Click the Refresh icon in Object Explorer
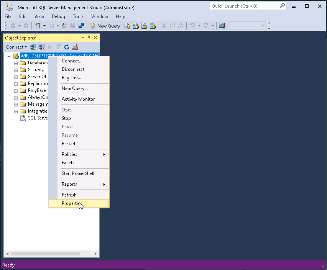This screenshot has width=327, height=270. click(x=67, y=47)
